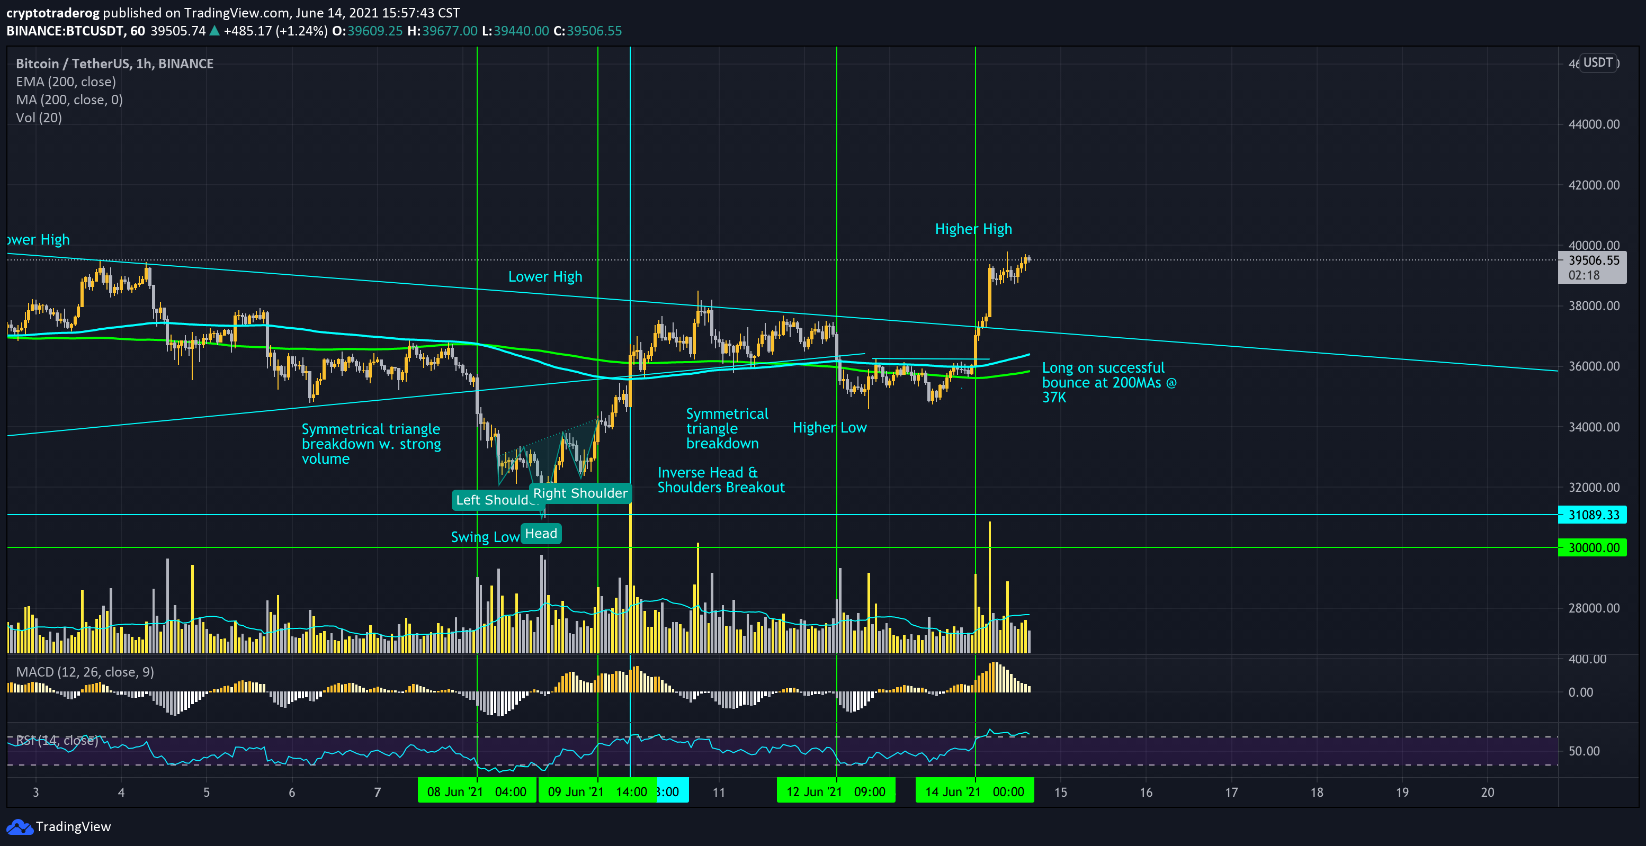The height and width of the screenshot is (846, 1646).
Task: Select the 12 Jun '21 09:00 time marker
Action: click(x=836, y=791)
